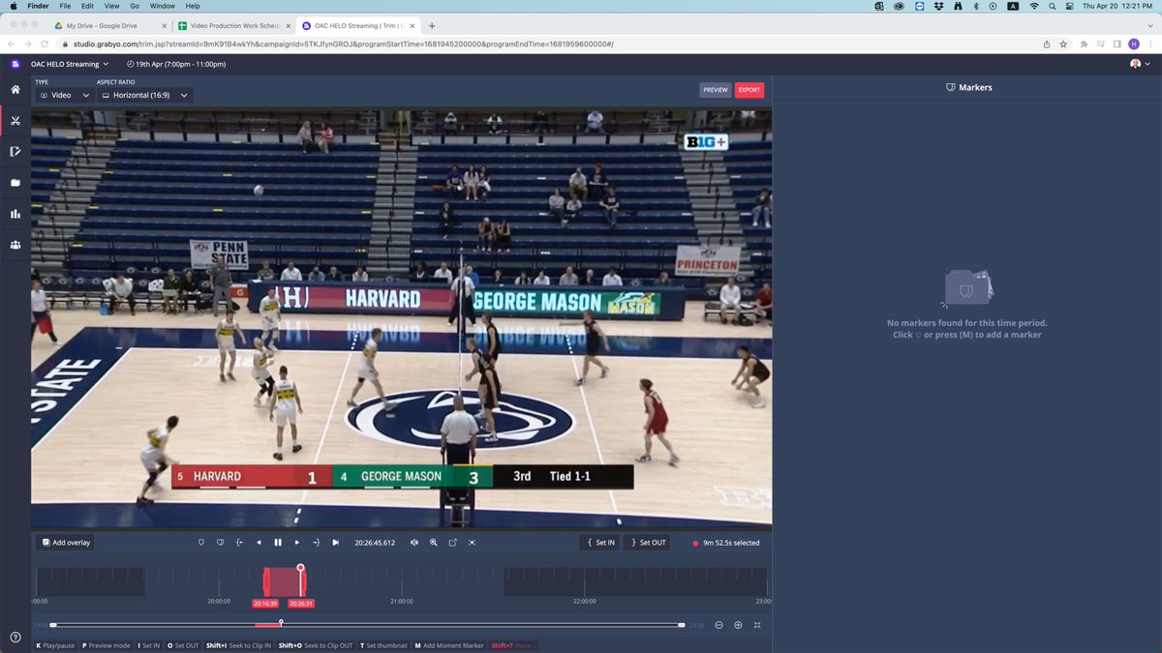1162x653 pixels.
Task: Click the Spotlight search icon in menu bar
Action: tap(1053, 6)
